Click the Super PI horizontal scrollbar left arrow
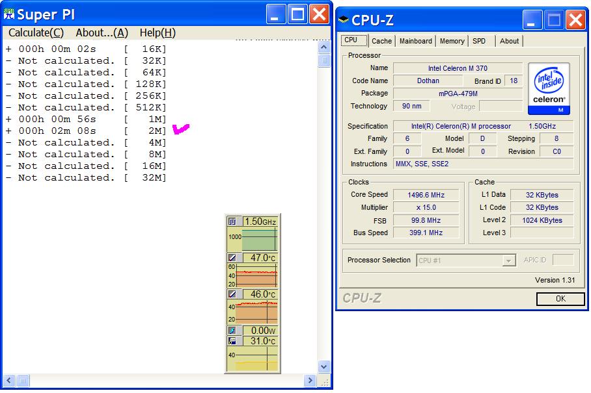This screenshot has height=393, width=591. (9, 381)
